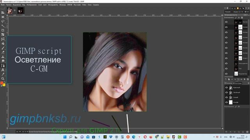Open Windows taskbar search
Image resolution: width=250 pixels, height=140 pixels.
tap(71, 137)
